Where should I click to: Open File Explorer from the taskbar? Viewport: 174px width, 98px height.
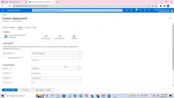(x=58, y=96)
